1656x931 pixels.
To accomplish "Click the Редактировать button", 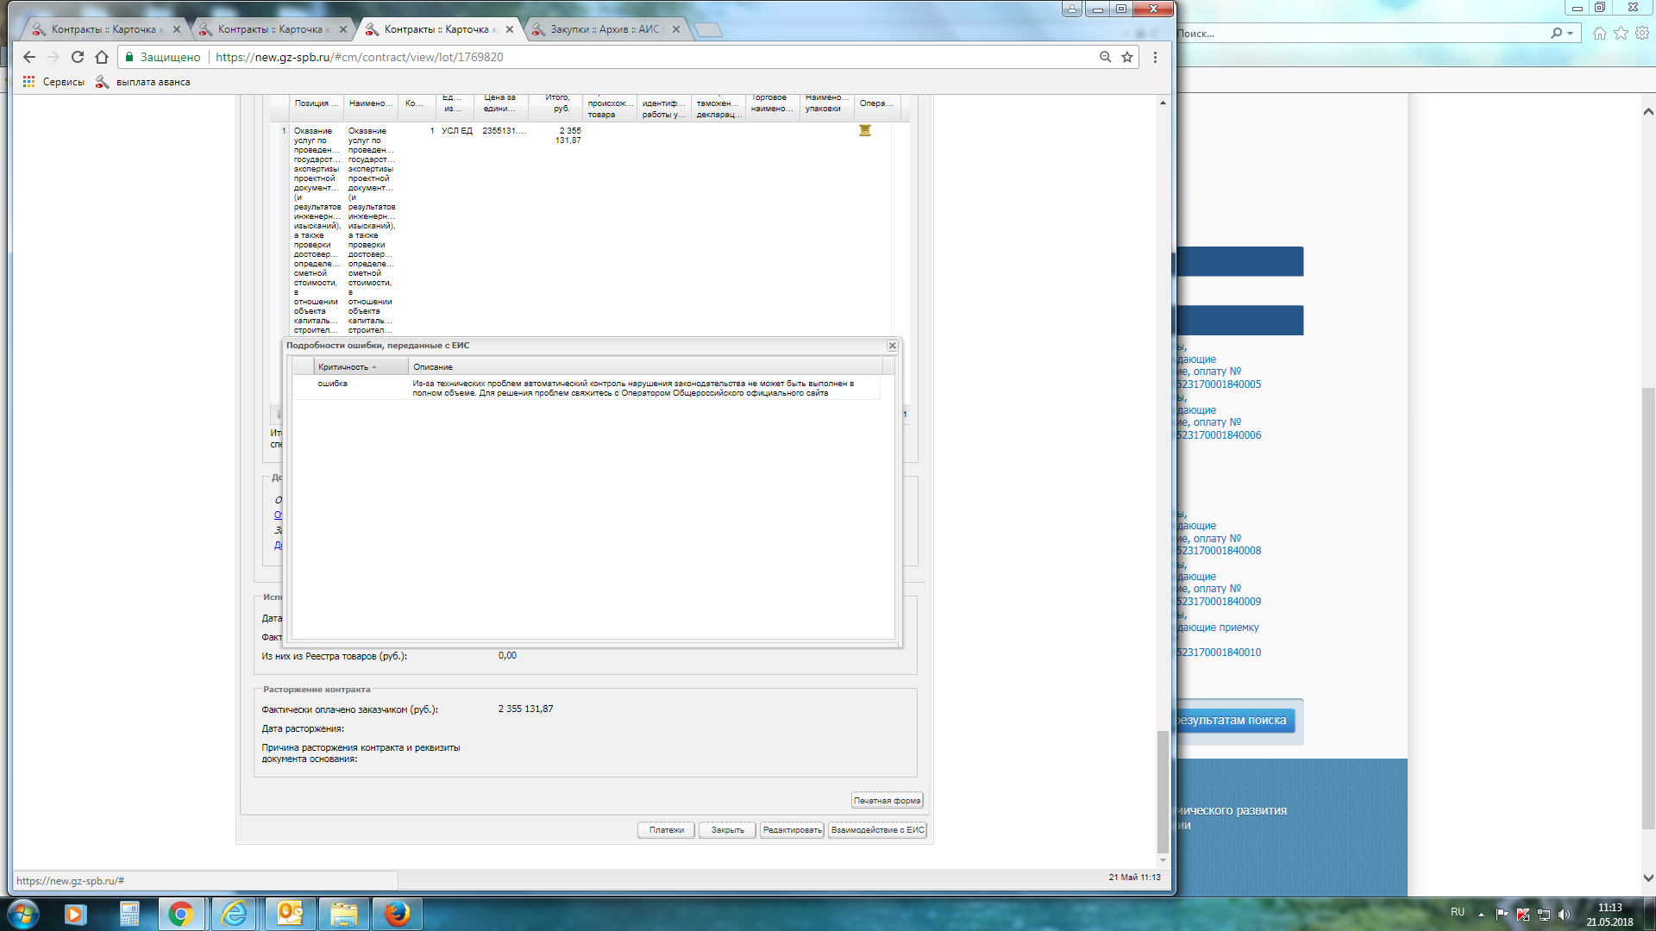I will (791, 830).
